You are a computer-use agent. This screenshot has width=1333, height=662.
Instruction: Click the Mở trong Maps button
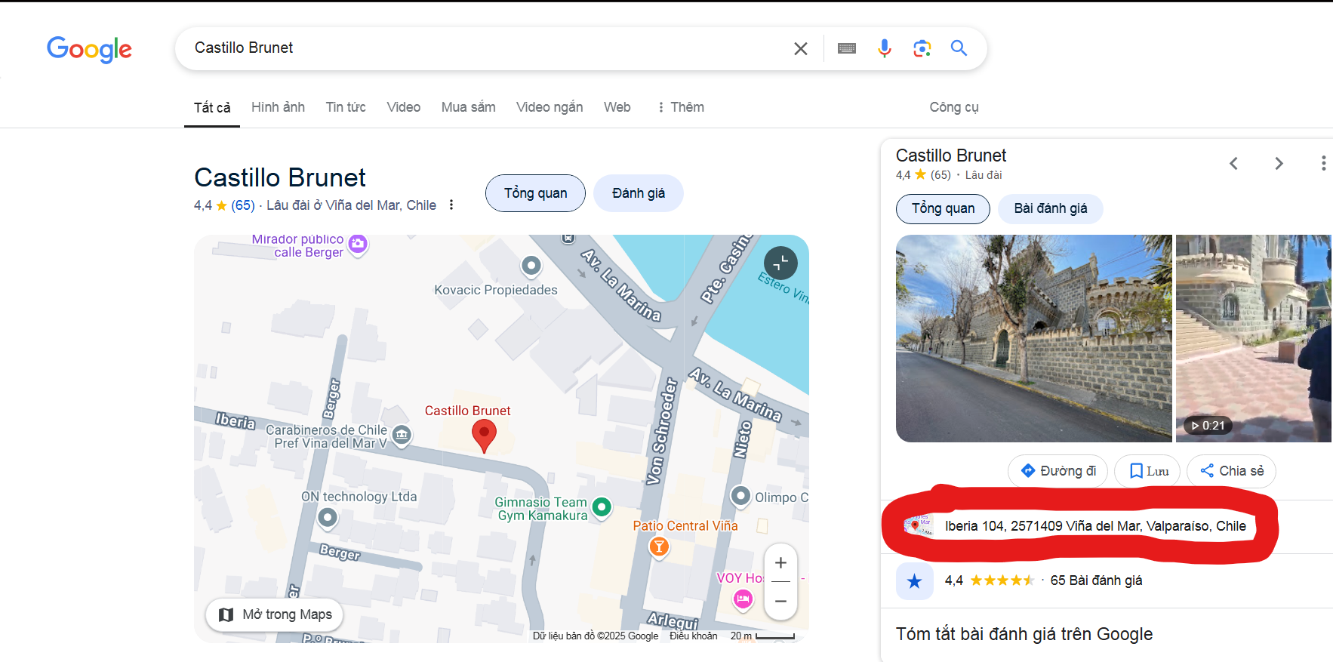[x=275, y=614]
